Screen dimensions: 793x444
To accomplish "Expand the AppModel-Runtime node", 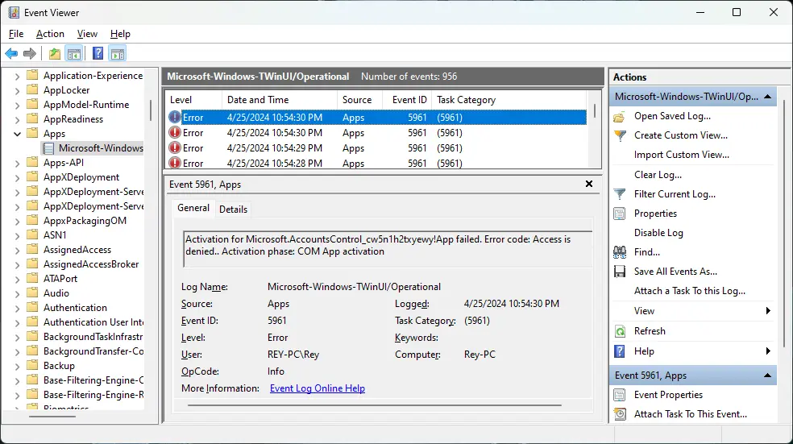I will coord(17,106).
